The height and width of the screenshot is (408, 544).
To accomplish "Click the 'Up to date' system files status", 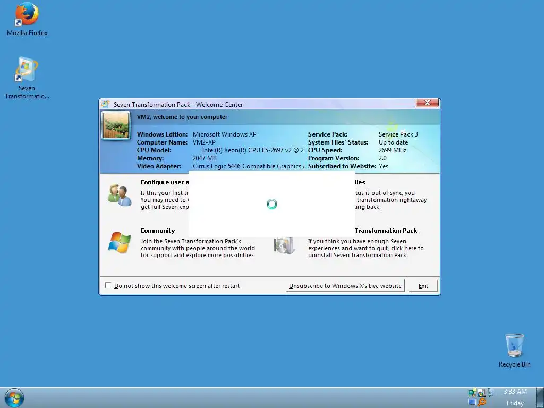I will (393, 142).
